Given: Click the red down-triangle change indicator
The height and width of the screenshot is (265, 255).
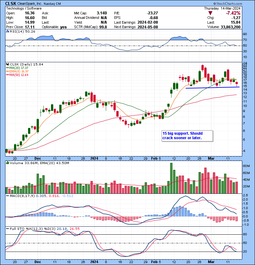Looking at the screenshot, I should pyautogui.click(x=210, y=13).
